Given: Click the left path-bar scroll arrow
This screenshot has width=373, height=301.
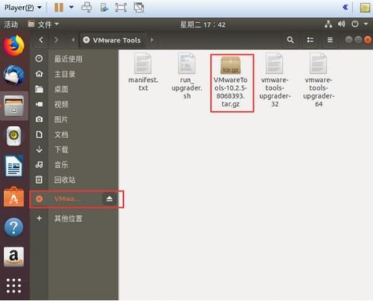Looking at the screenshot, I should (73, 40).
